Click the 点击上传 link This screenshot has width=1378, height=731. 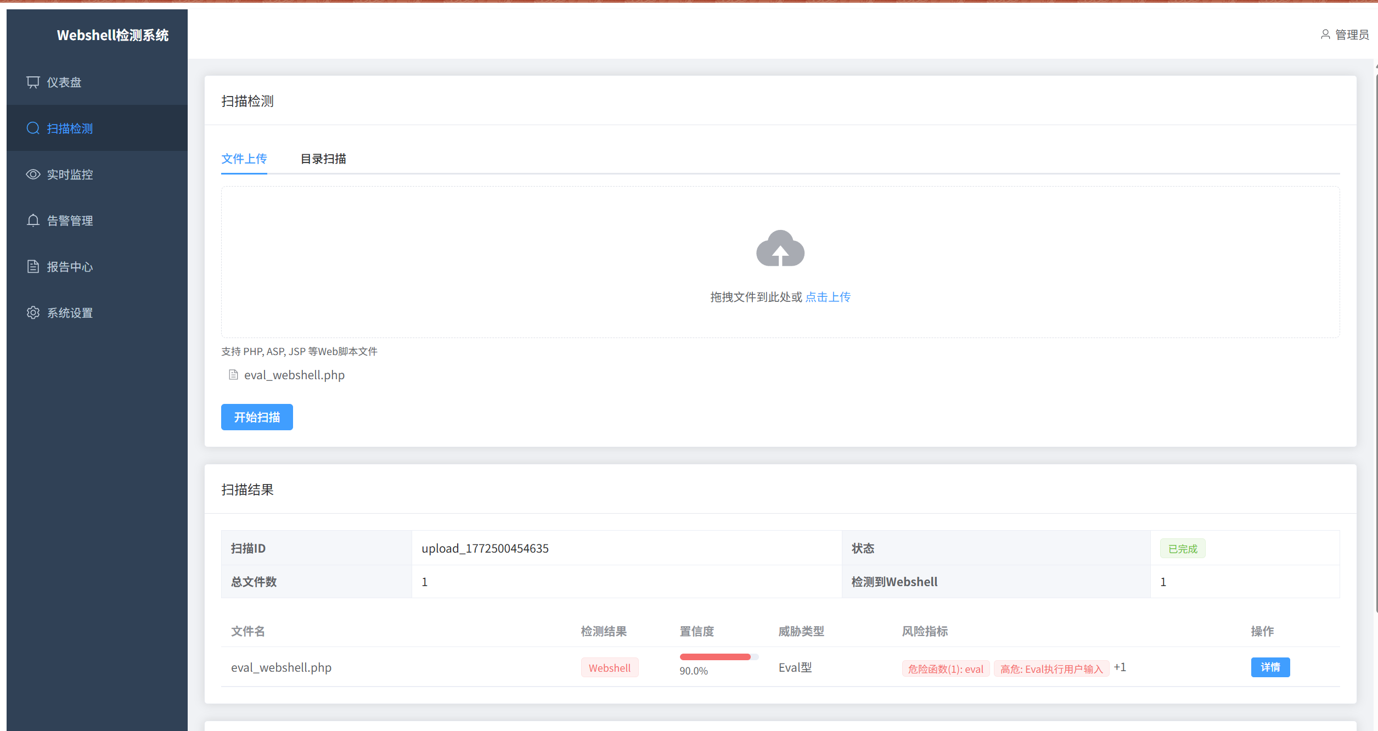pos(828,297)
